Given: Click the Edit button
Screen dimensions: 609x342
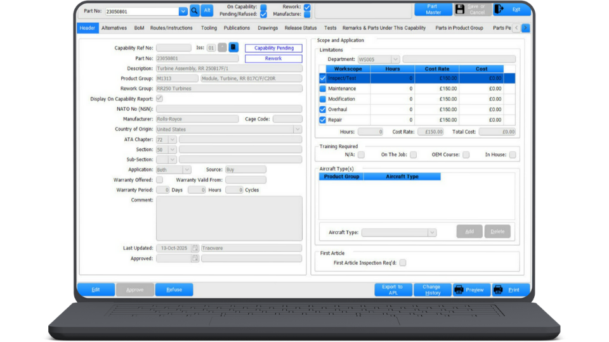Looking at the screenshot, I should (x=96, y=289).
